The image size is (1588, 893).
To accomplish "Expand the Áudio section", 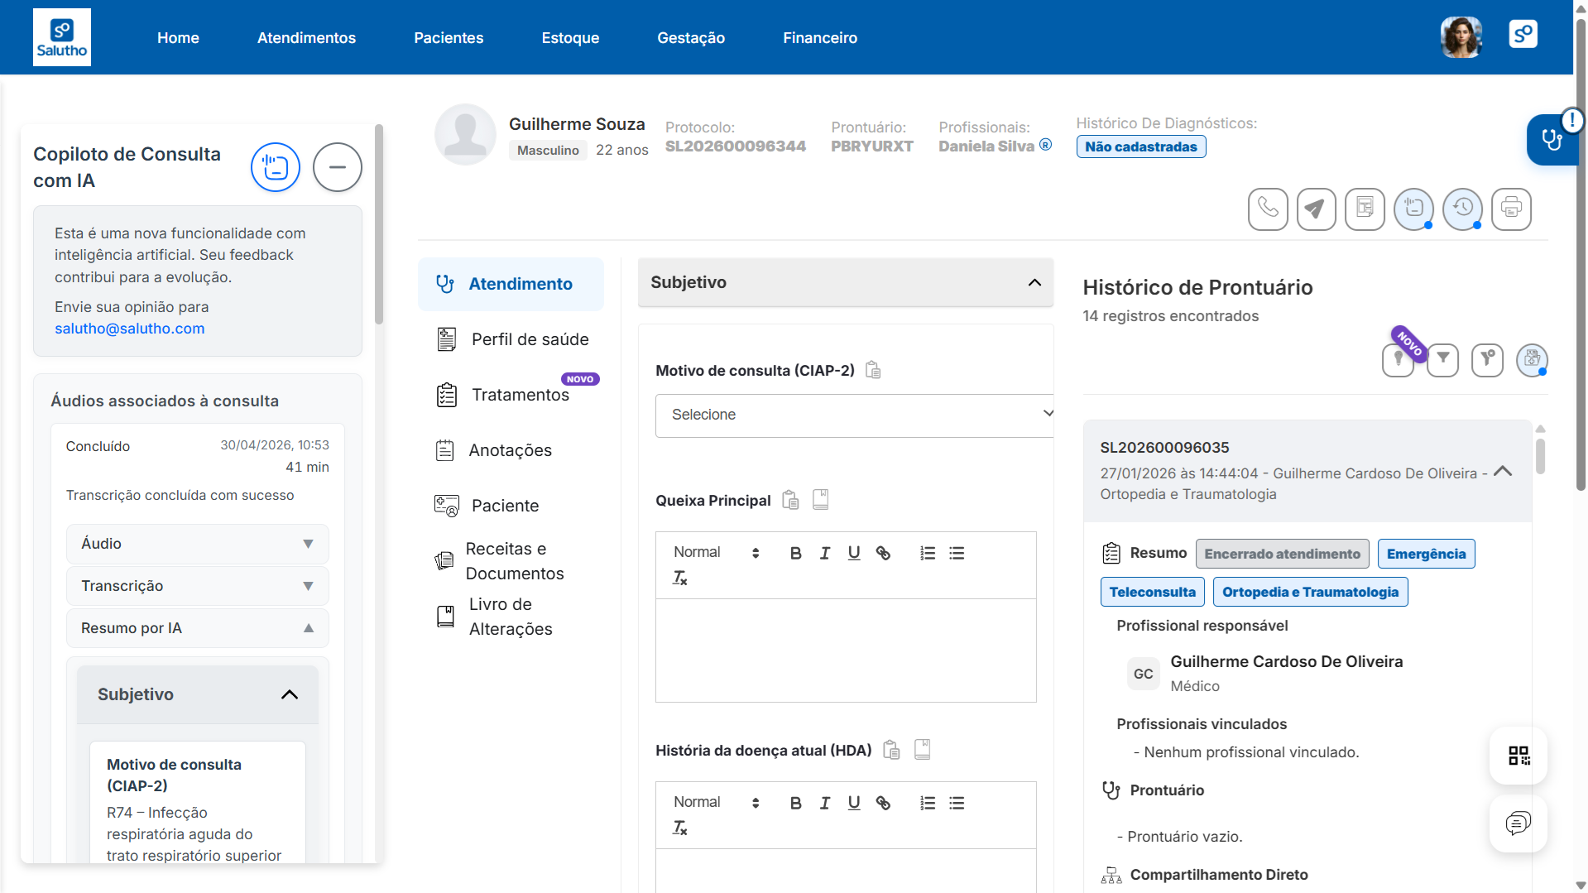I will tap(198, 544).
